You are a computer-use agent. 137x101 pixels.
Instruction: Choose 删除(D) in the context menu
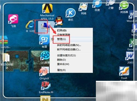71,60
